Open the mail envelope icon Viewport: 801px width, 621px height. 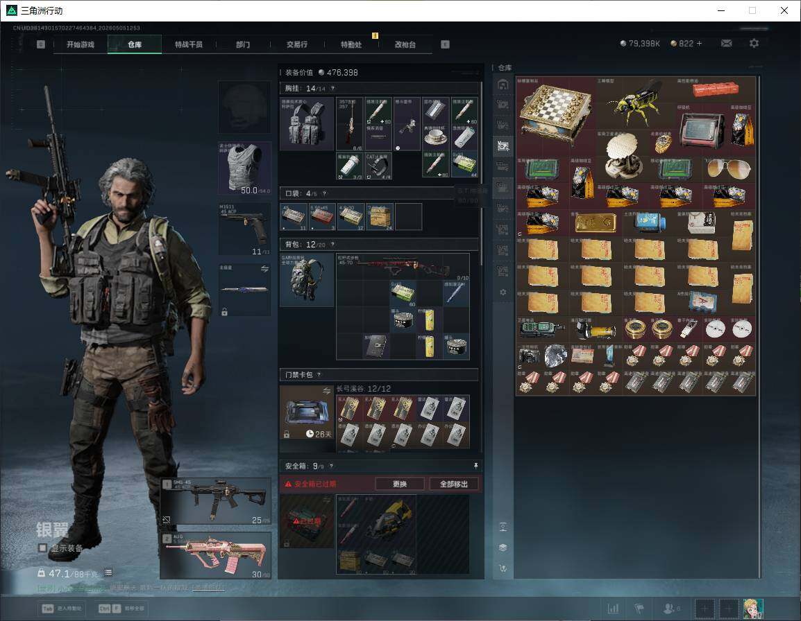pyautogui.click(x=726, y=44)
